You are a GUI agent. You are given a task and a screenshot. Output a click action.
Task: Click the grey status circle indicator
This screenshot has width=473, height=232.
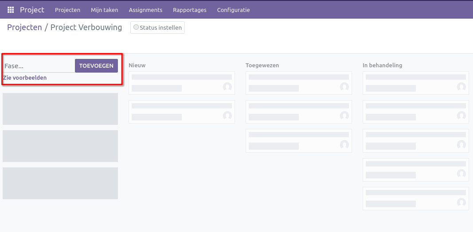coord(136,27)
